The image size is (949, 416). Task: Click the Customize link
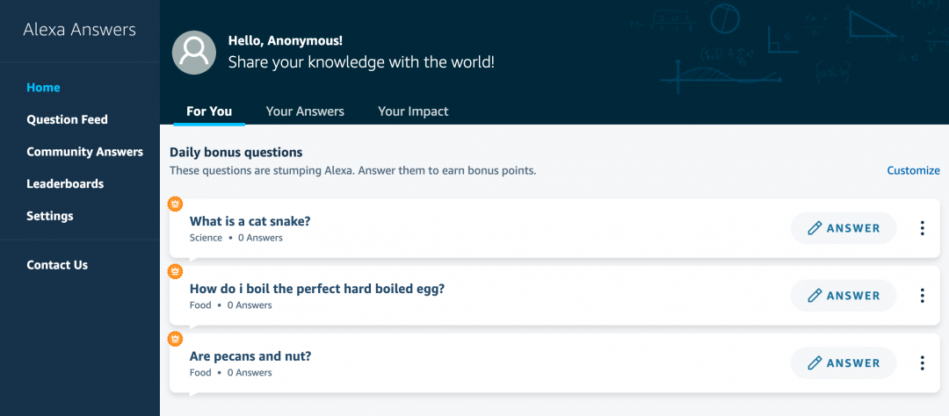click(x=913, y=170)
